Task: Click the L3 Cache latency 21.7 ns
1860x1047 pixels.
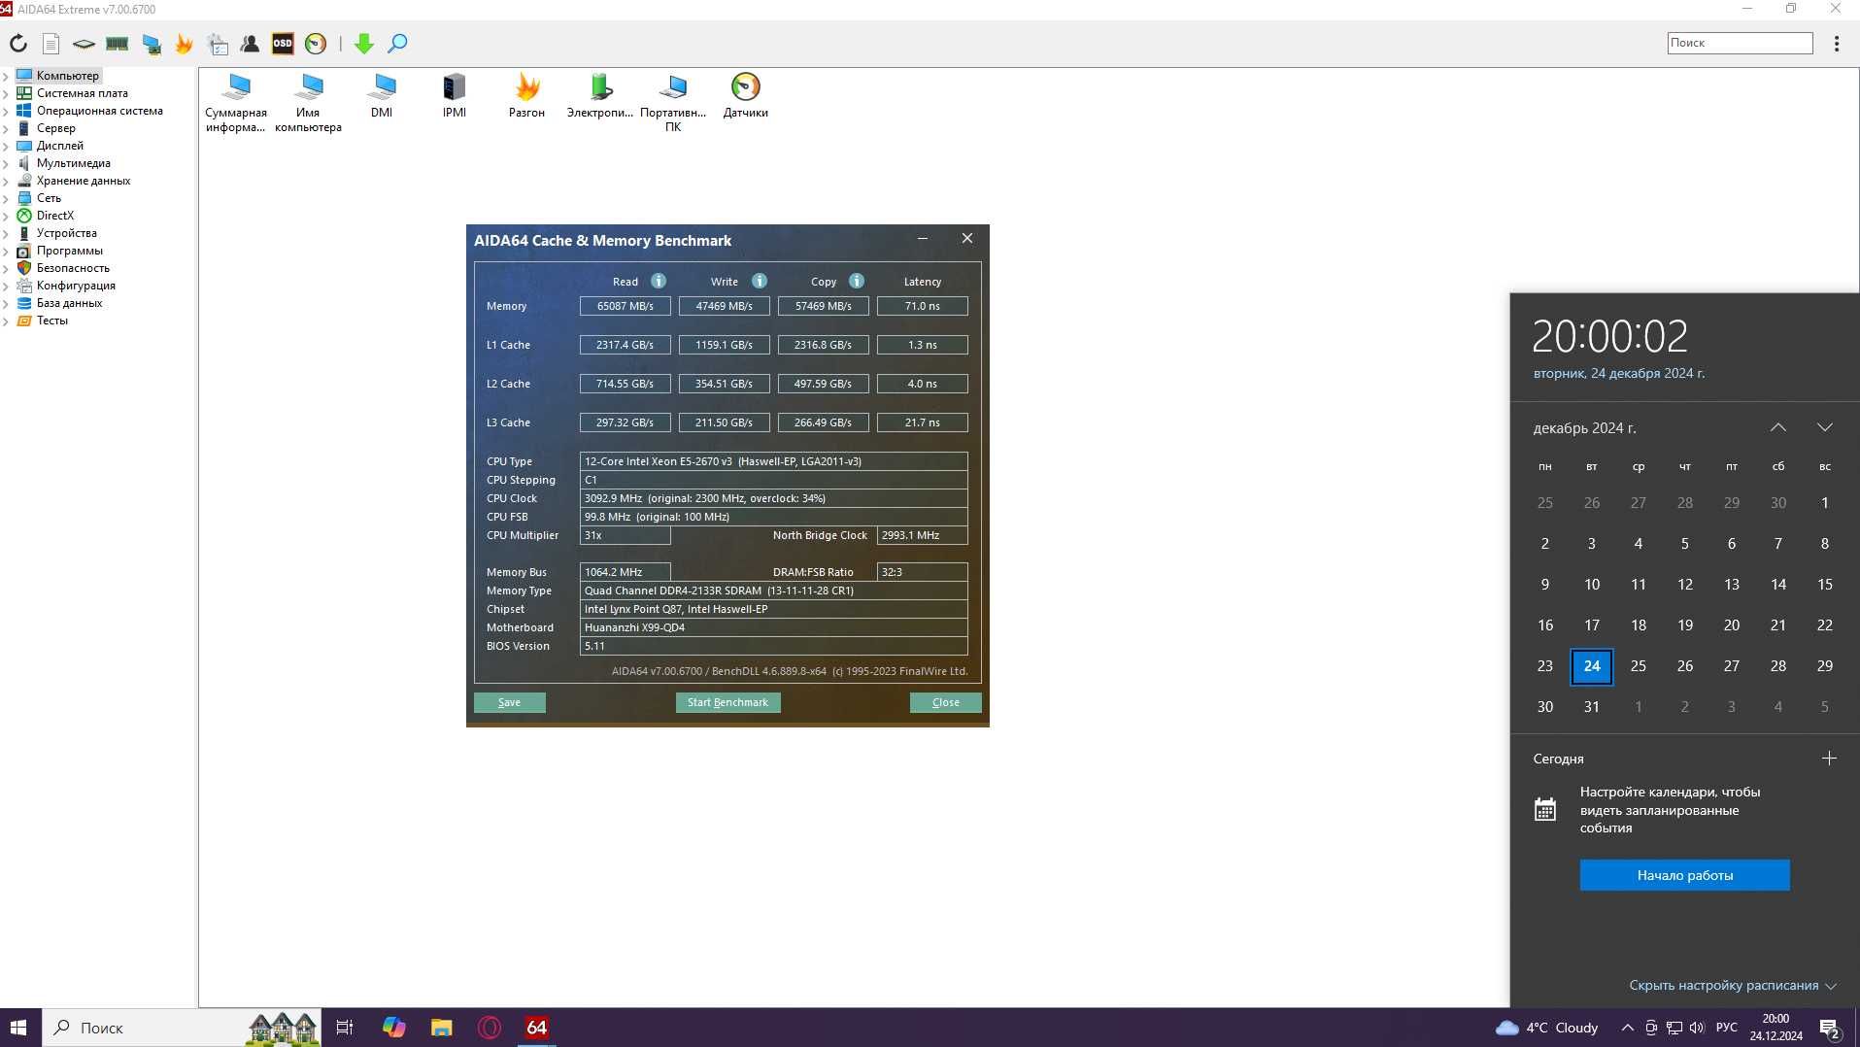Action: coord(923,422)
